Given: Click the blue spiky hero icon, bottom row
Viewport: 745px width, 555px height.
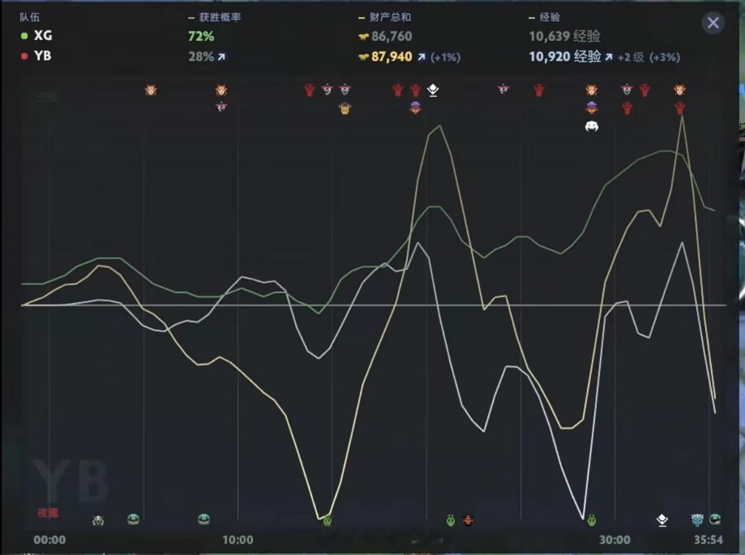Looking at the screenshot, I should coord(697,520).
